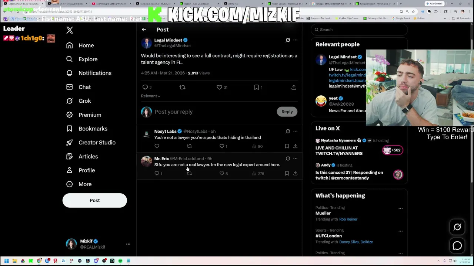Viewport: 474px width, 266px height.
Task: Repost the Mr. Eric comment
Action: click(189, 174)
